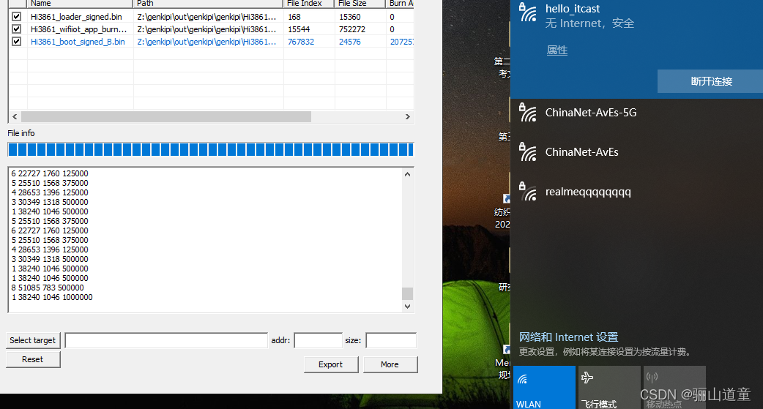Open the 属性 properties link for hello_itcast
This screenshot has width=763, height=409.
(557, 50)
